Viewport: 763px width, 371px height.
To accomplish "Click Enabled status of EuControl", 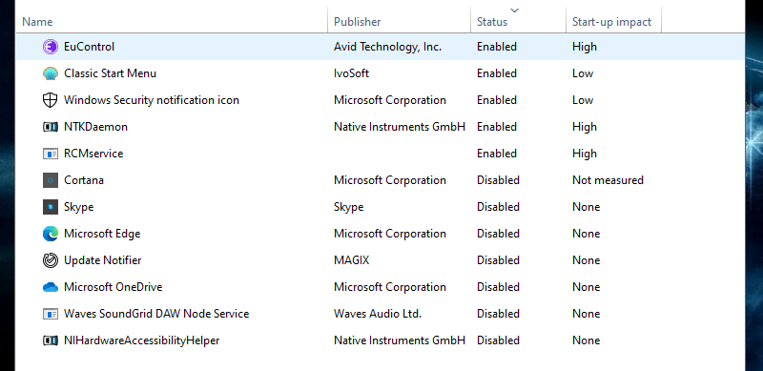I will coord(497,47).
